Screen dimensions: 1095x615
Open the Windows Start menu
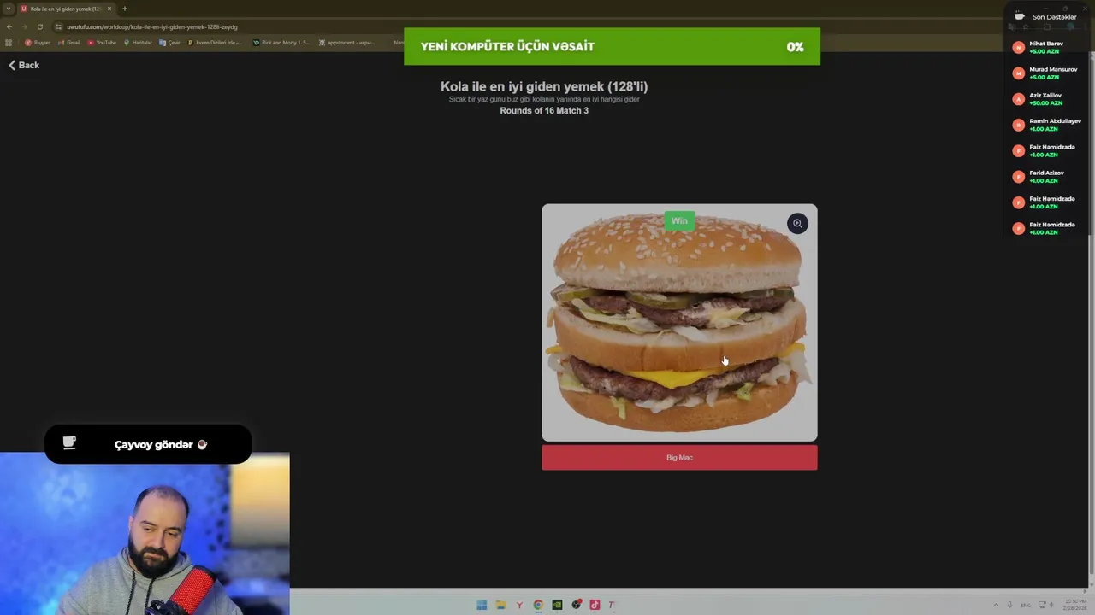click(x=482, y=605)
